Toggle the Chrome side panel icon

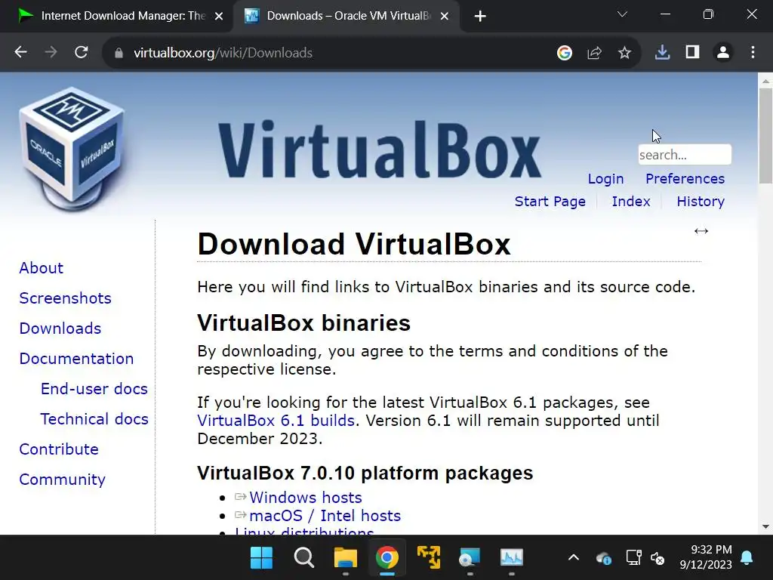pyautogui.click(x=693, y=52)
